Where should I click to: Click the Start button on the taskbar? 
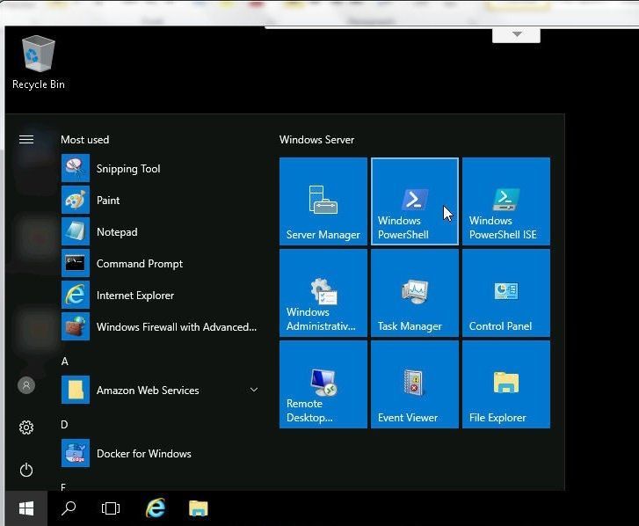pyautogui.click(x=26, y=508)
